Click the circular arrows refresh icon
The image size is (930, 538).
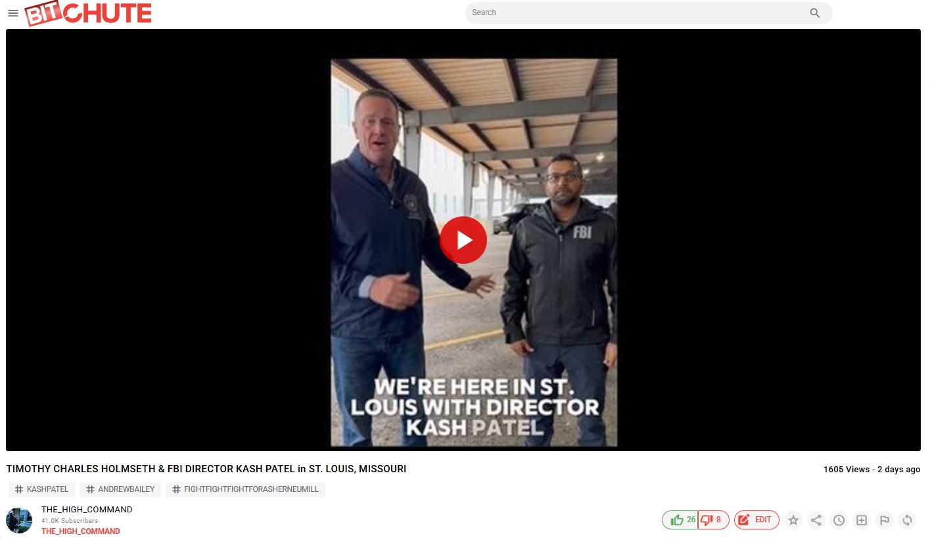tap(908, 520)
